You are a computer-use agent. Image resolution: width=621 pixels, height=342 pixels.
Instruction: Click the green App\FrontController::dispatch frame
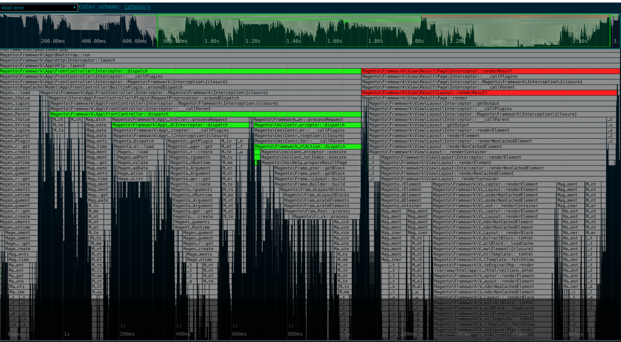(205, 115)
